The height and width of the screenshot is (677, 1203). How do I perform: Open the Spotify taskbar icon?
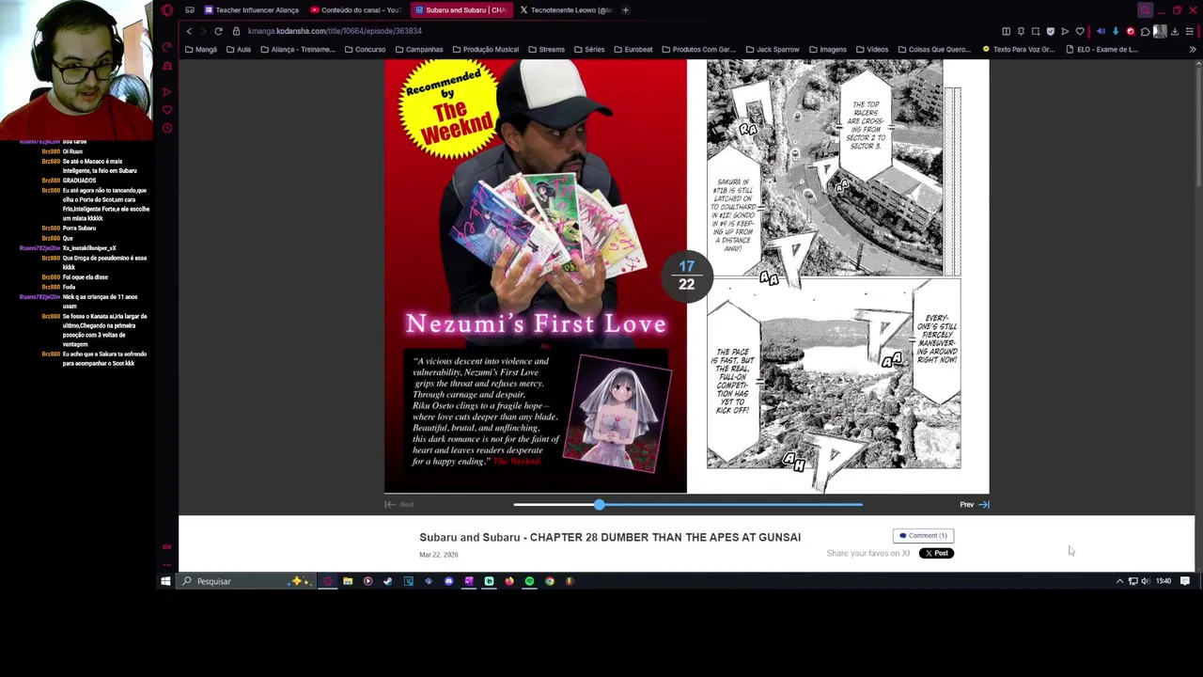click(529, 581)
